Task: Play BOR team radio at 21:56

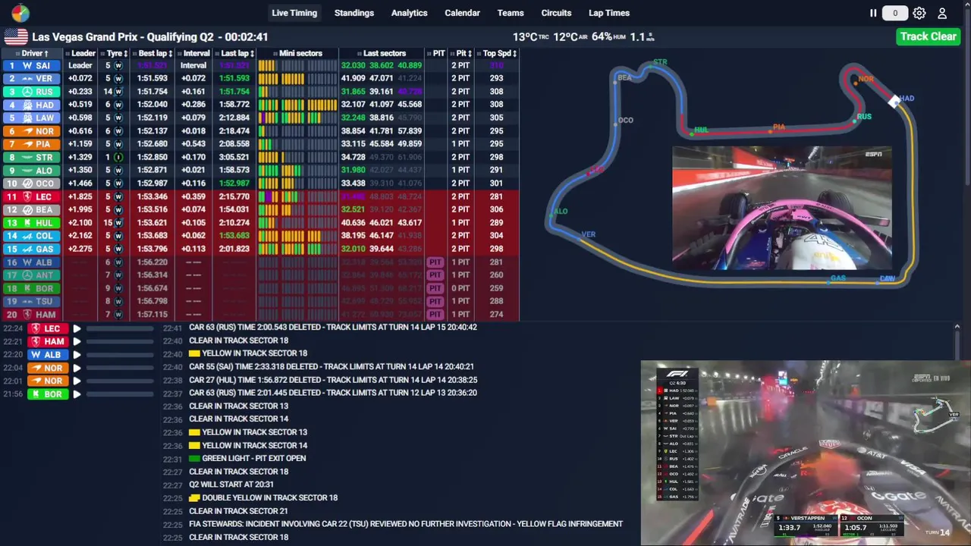Action: 77,394
